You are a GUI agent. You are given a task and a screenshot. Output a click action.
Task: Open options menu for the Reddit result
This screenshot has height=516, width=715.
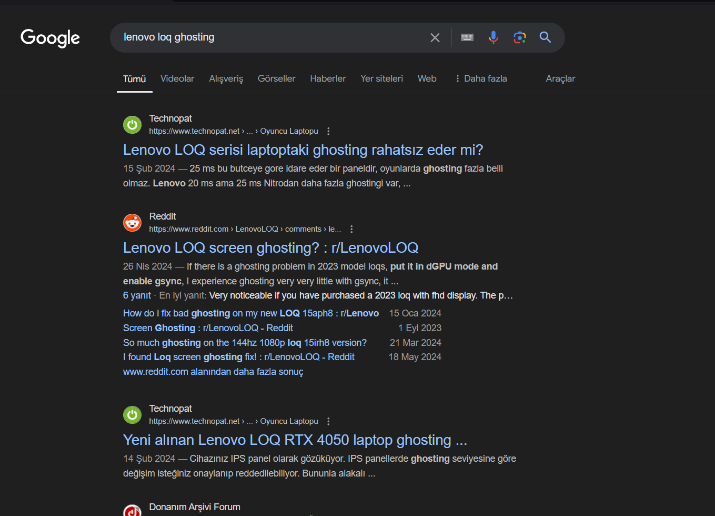coord(351,229)
